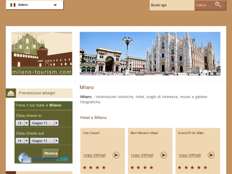
Task: Click the Duomo panoramic banner photo
Action: click(150, 53)
